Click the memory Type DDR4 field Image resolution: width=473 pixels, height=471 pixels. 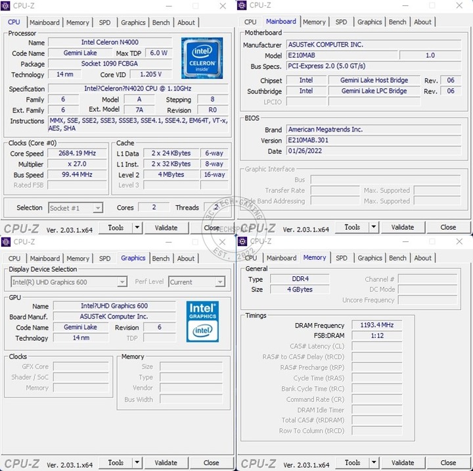[x=300, y=278]
